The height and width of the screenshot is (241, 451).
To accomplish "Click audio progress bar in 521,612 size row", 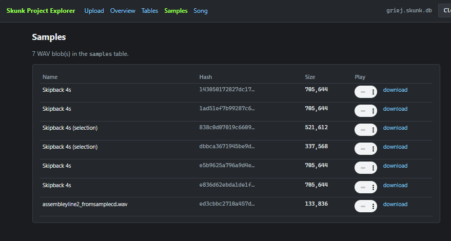I will tap(363, 130).
